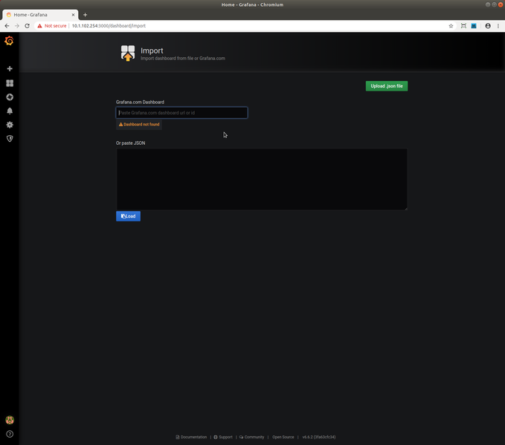Click inside the paste JSON text area
Viewport: 505px width, 445px height.
pyautogui.click(x=262, y=179)
